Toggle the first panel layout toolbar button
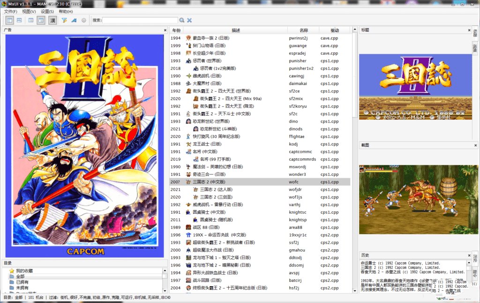The width and height of the screenshot is (480, 303). [10, 20]
